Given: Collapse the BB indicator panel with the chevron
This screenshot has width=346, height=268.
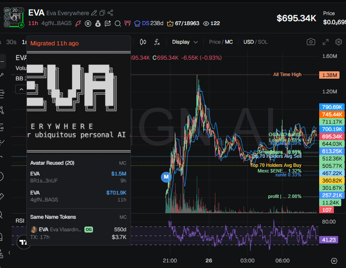Looking at the screenshot, I should [x=21, y=89].
